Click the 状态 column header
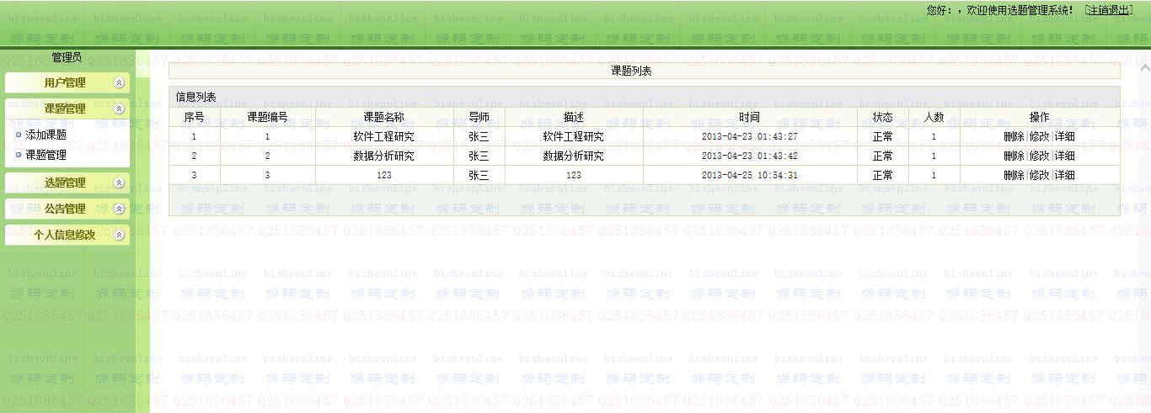The height and width of the screenshot is (413, 1151). click(883, 117)
